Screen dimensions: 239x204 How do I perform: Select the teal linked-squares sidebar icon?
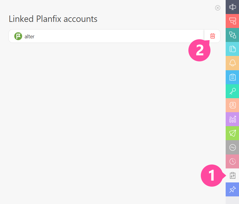click(x=232, y=35)
